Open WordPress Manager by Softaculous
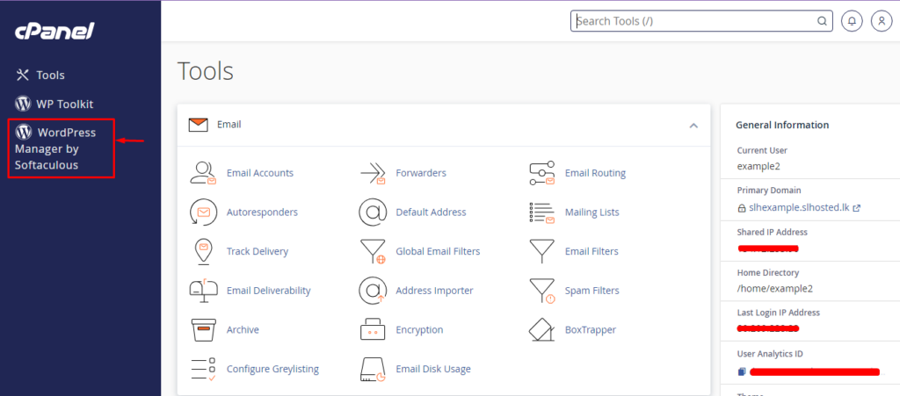Viewport: 900px width, 396px height. click(x=57, y=148)
